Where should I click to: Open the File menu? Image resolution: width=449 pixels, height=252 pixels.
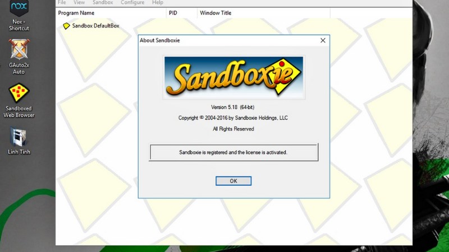(62, 3)
